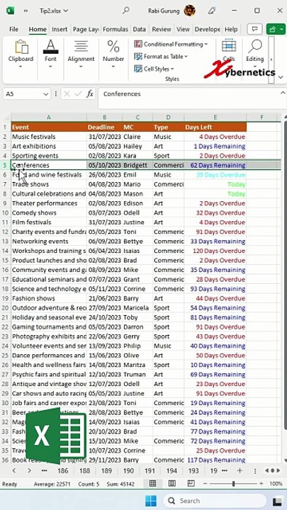Expand the quick access toolbar chevrons
Screen dimensions: 287x510
26,11
